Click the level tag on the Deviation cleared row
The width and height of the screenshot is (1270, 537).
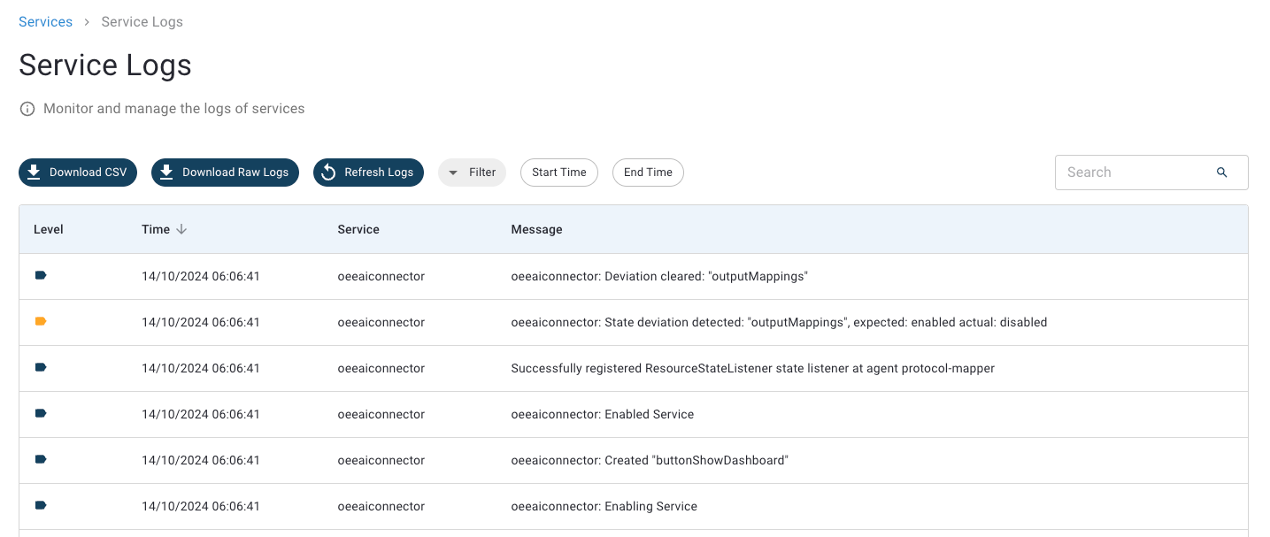41,276
